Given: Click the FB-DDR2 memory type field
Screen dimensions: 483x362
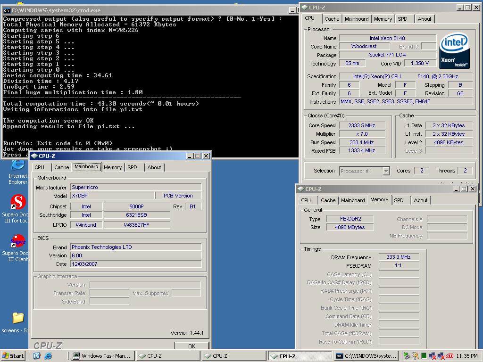Looking at the screenshot, I should 350,219.
